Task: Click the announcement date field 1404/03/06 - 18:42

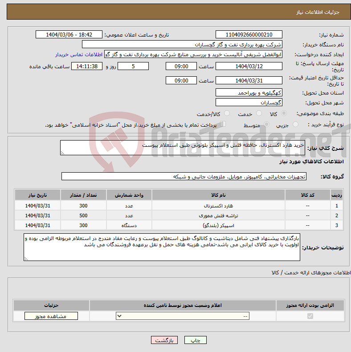Action: [69, 34]
